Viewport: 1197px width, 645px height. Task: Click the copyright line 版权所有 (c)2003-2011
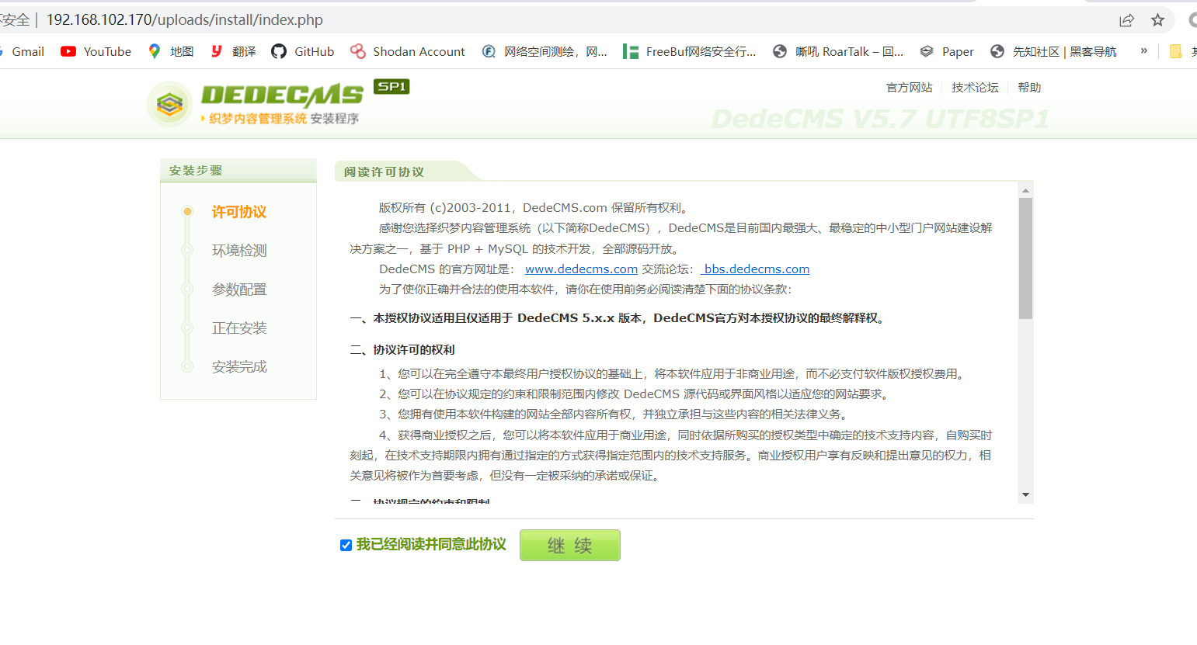(533, 207)
